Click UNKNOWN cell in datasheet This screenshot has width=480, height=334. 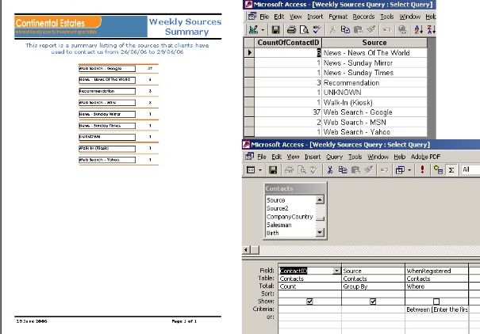374,93
